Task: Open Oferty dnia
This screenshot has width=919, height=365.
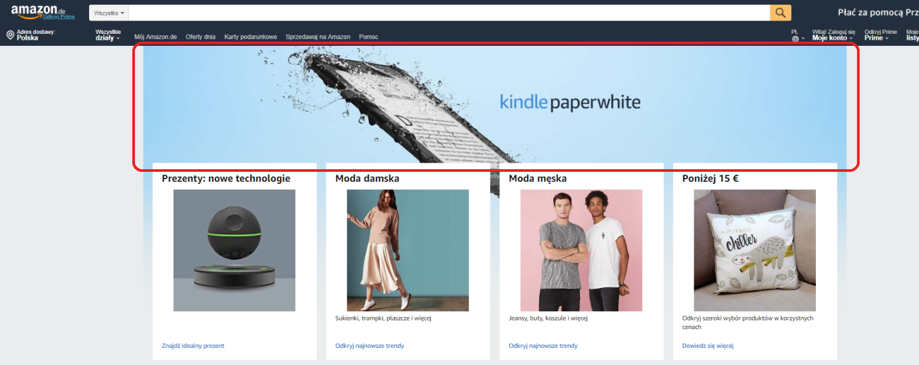Action: (x=201, y=37)
